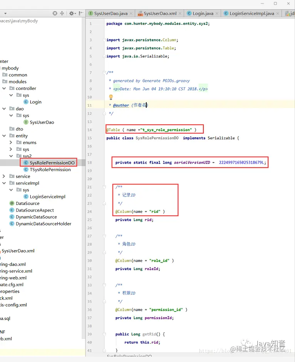
Task: Select the DataSource annotation file
Action: click(x=27, y=203)
